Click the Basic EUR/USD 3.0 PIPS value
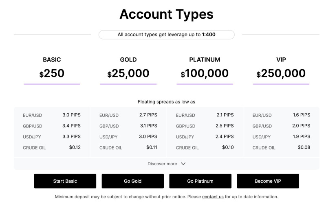 click(71, 115)
